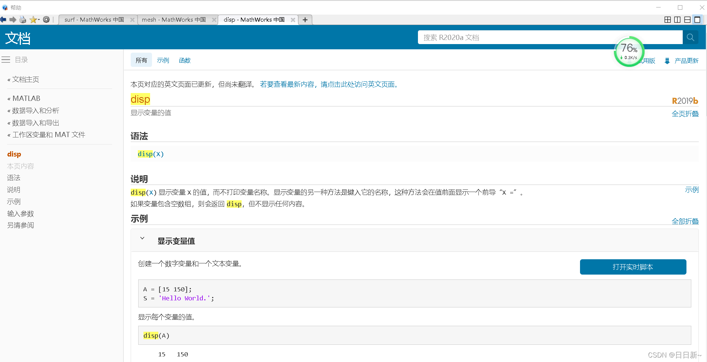Screen dimensions: 707x362
Task: Toggle the 目录 hamburger menu
Action: 6,60
